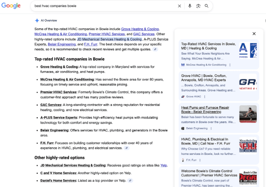Screen dimensions: 266x187
Task: Click the link icon after the intro paragraph
Action: (155, 49)
